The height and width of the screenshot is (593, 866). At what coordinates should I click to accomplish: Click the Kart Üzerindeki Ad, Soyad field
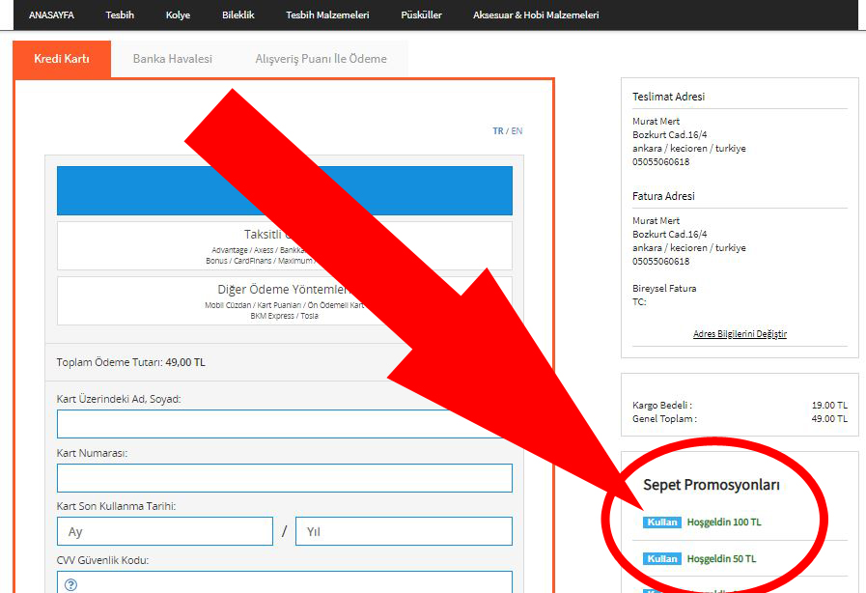click(x=284, y=424)
